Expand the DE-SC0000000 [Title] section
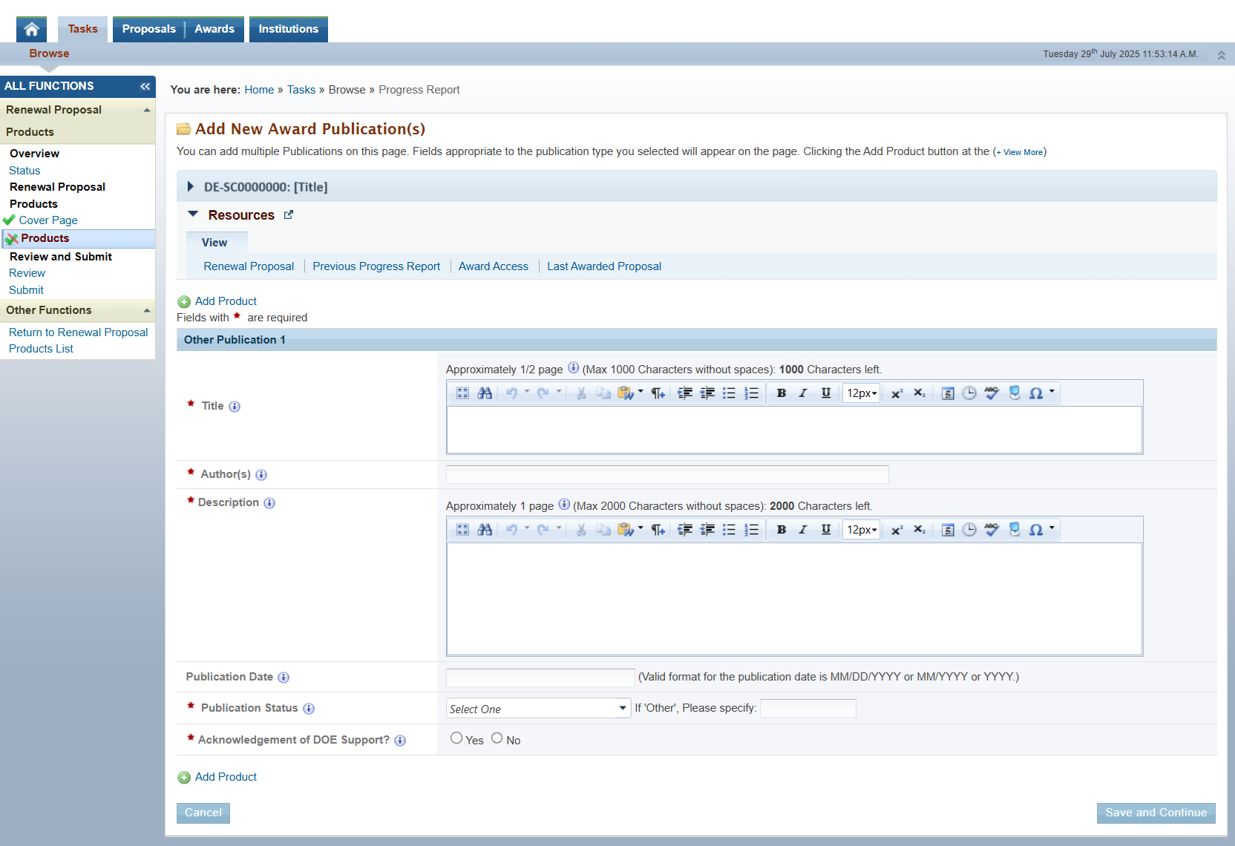The height and width of the screenshot is (846, 1235). coord(191,187)
